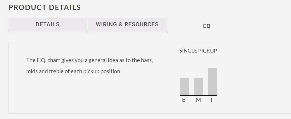Screen dimensions: 291x119
Task: Switch to the Details tab
Action: 48,24
